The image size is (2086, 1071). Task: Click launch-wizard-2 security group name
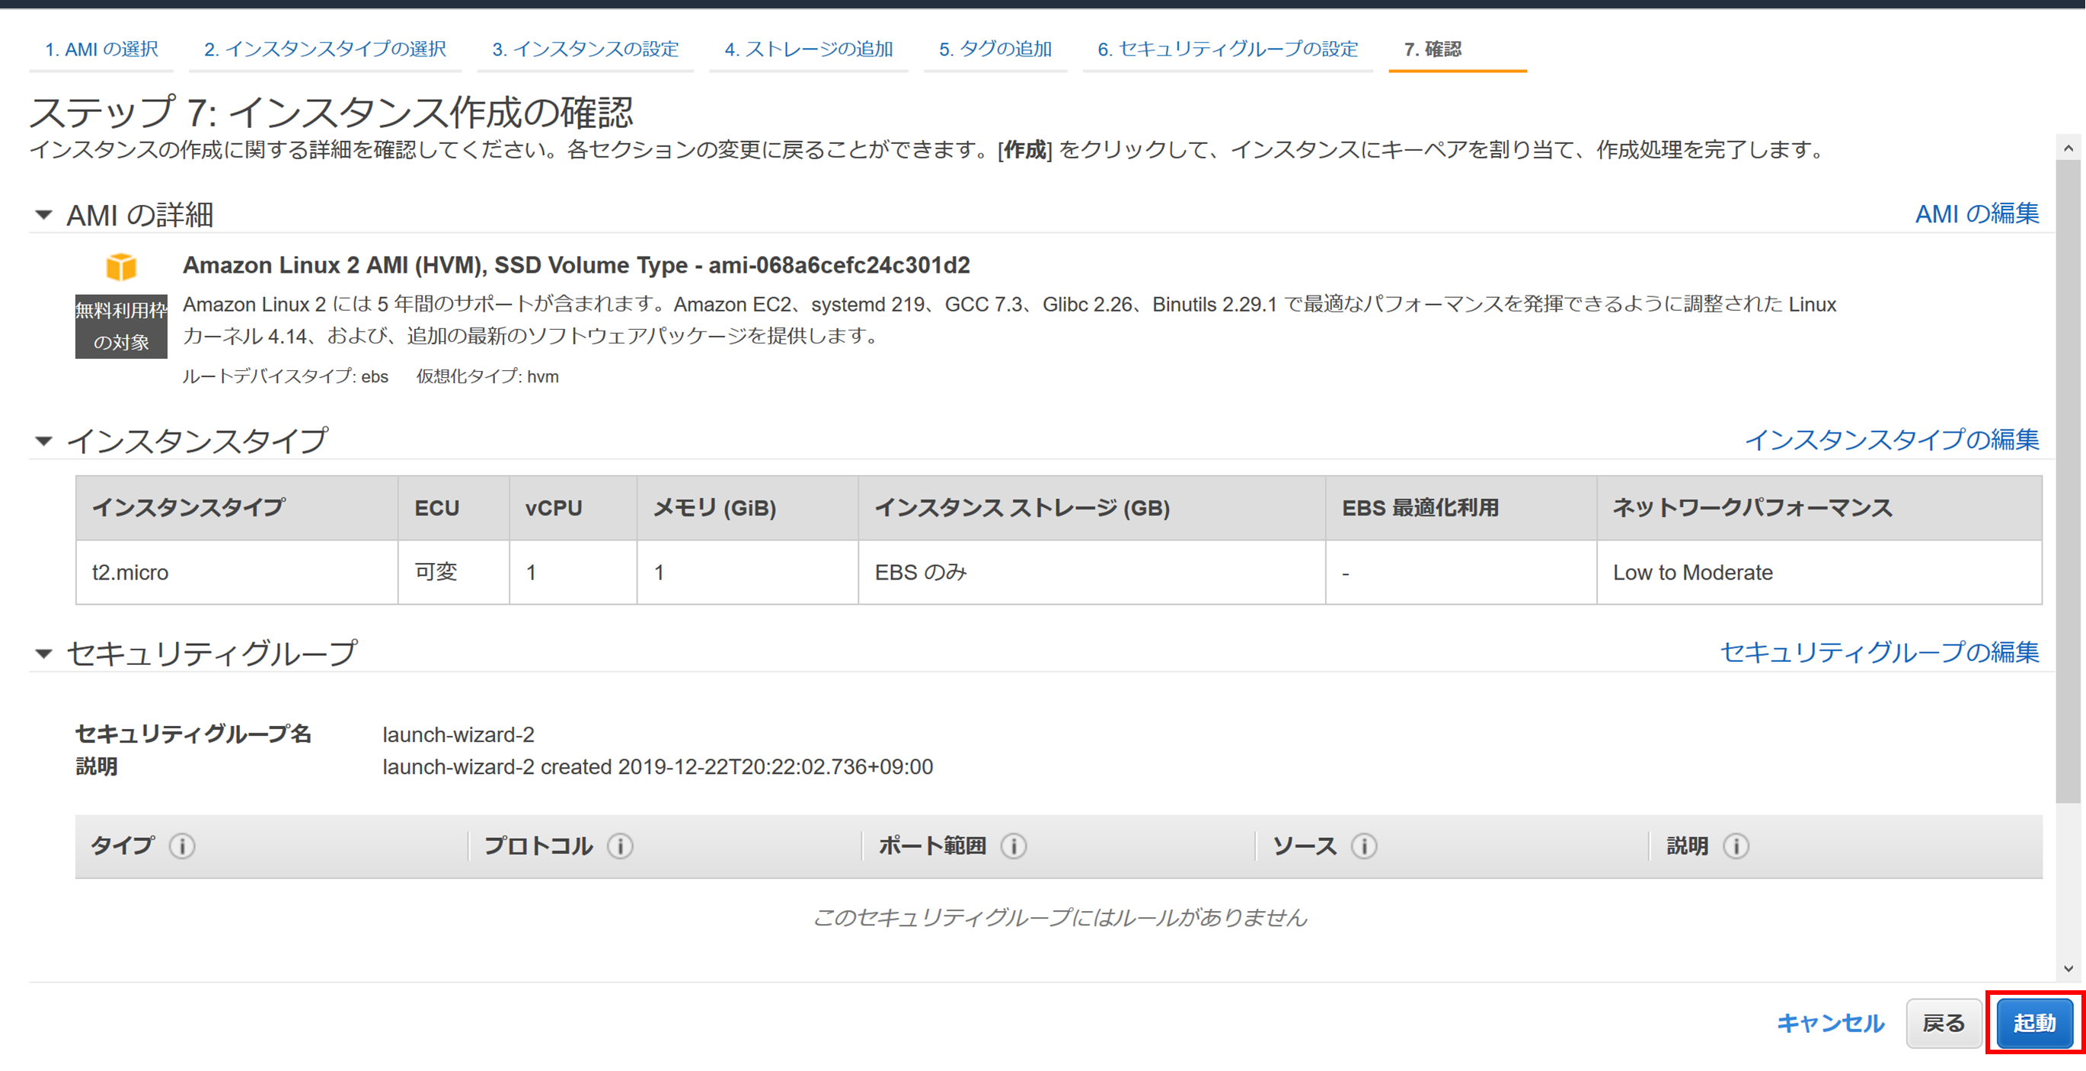coord(458,735)
